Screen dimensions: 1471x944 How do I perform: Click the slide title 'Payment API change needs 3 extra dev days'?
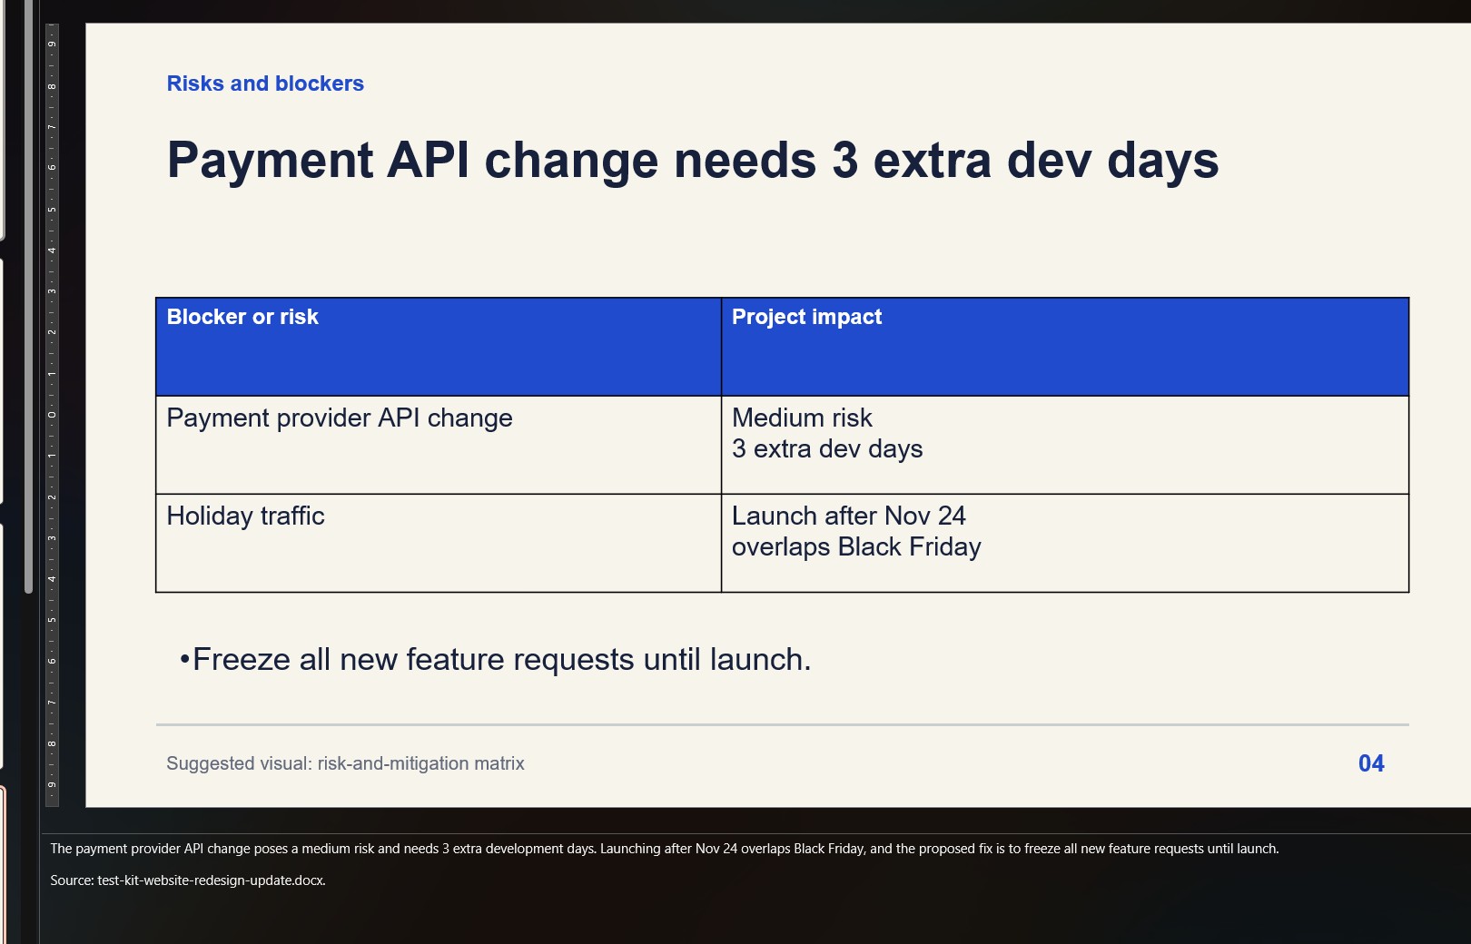point(693,161)
